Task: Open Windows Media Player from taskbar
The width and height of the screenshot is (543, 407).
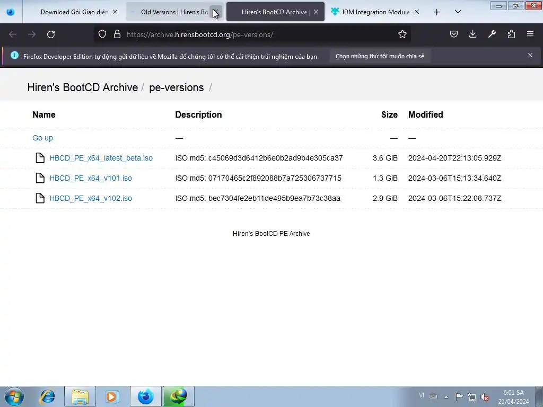Action: tap(112, 396)
